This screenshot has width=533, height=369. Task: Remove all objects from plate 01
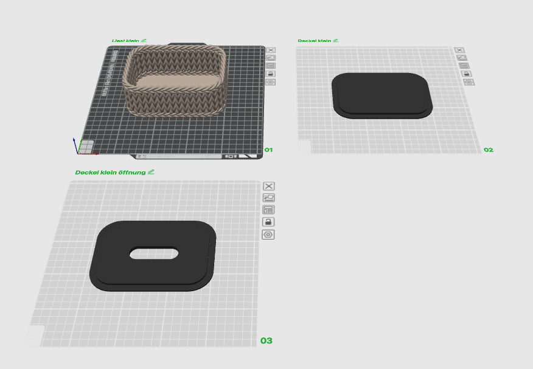point(271,50)
